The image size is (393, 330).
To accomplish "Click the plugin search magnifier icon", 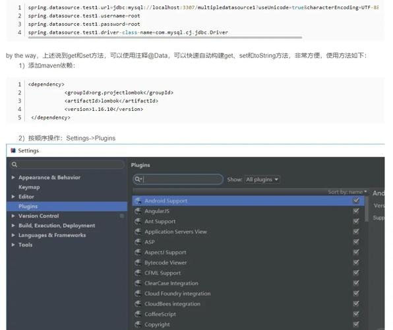I will click(138, 179).
